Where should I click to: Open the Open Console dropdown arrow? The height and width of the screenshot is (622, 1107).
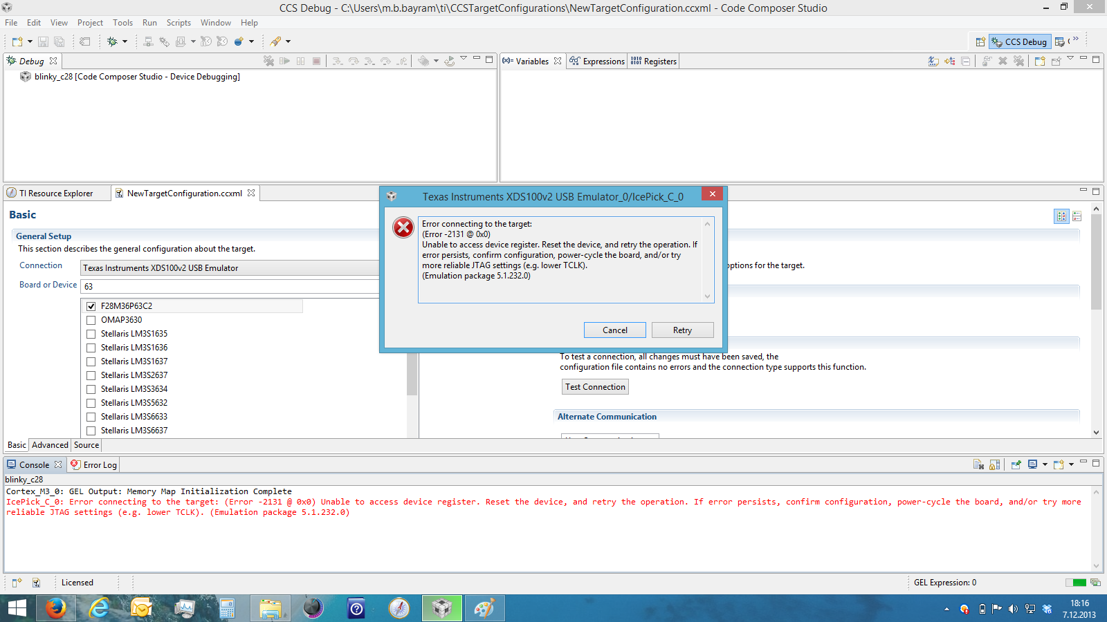tap(1071, 464)
